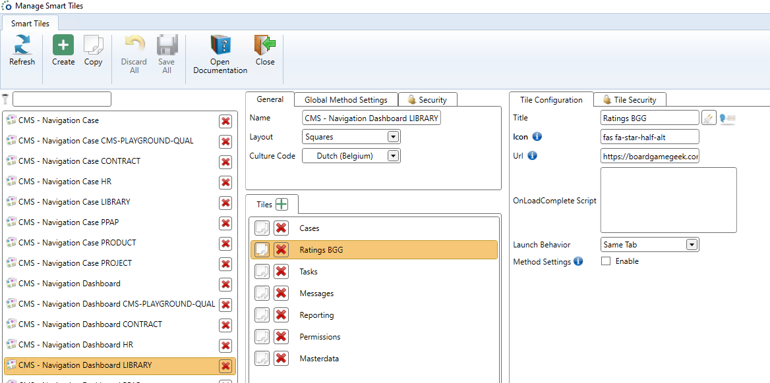Open the Layout dropdown
Screen dimensions: 770x383
(x=392, y=137)
